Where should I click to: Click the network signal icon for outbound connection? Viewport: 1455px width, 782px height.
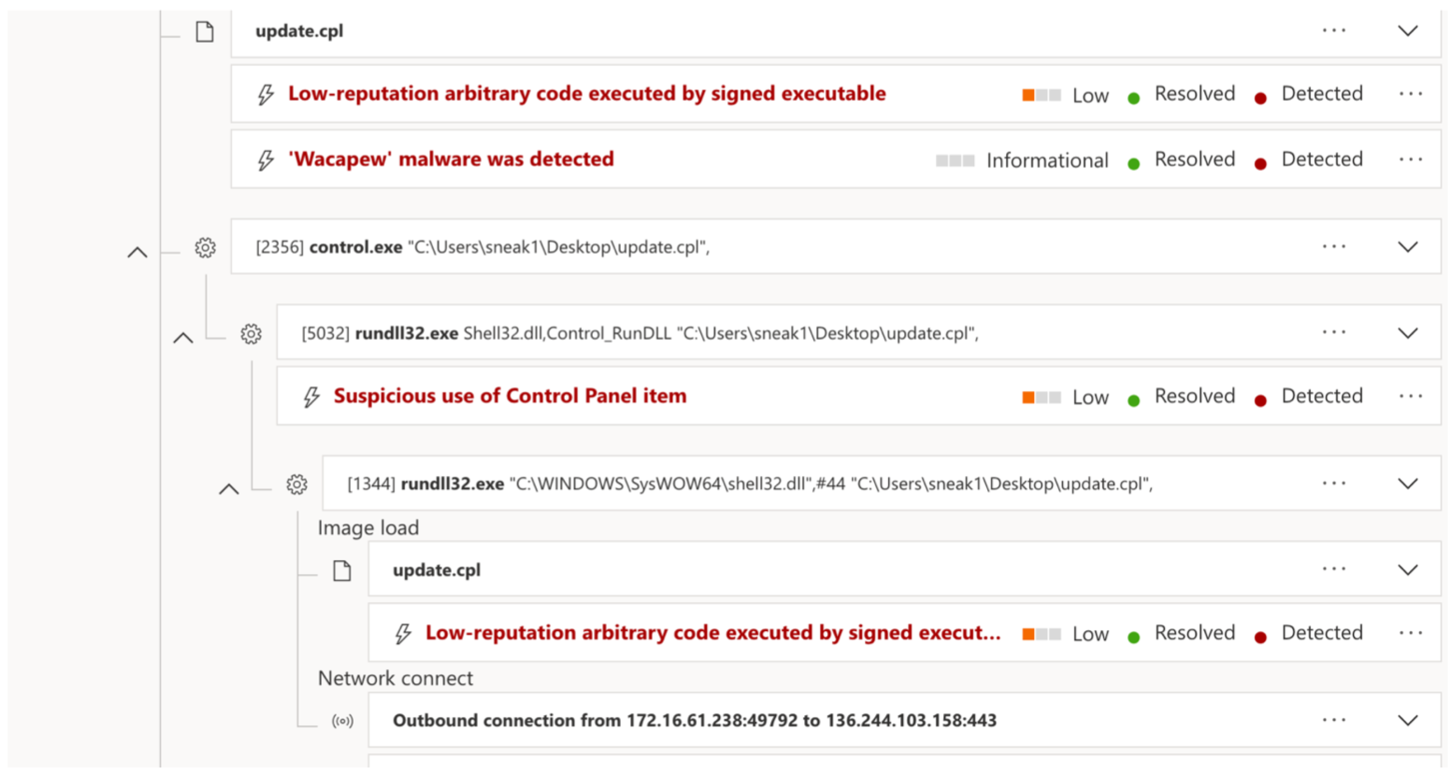click(342, 720)
